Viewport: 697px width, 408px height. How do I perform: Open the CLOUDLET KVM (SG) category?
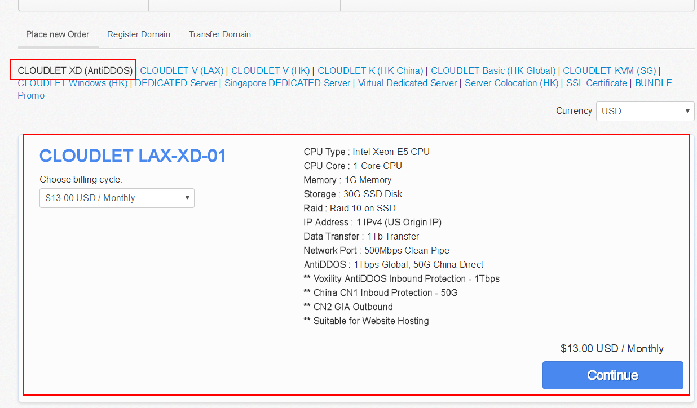610,70
